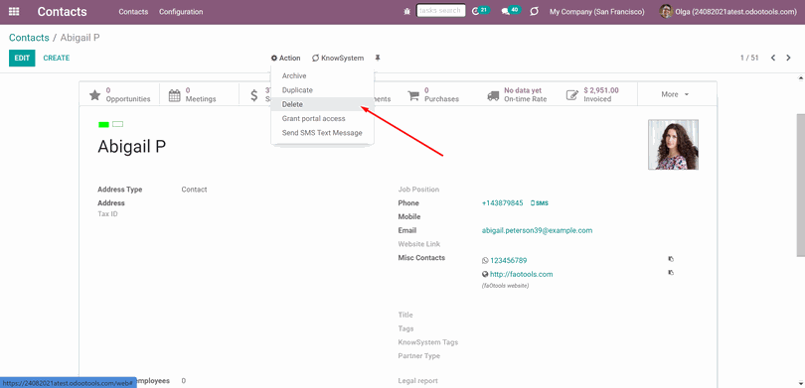Click the Purchases cart icon
The height and width of the screenshot is (388, 805).
coord(413,95)
